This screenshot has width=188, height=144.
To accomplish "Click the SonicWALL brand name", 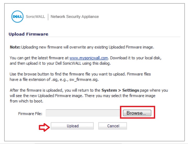I will [35, 16].
